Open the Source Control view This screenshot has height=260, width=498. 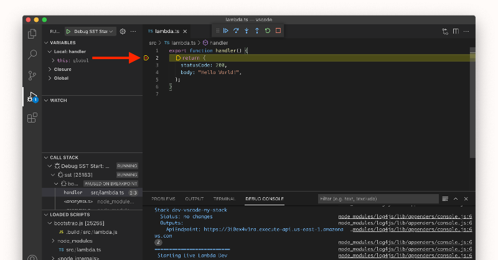(x=32, y=75)
